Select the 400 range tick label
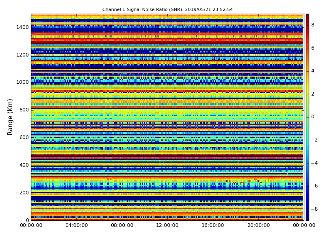Screen dimensions: 325x244 point(24,165)
